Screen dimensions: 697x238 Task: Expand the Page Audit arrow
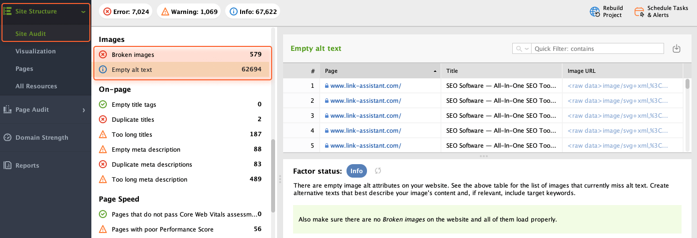coord(84,110)
